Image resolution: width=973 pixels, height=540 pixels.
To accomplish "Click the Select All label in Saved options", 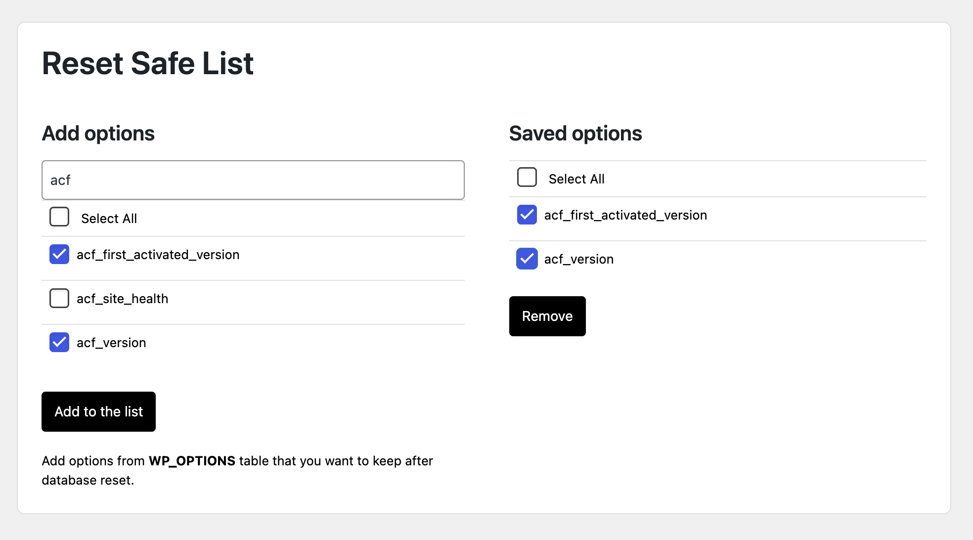I will click(x=576, y=179).
